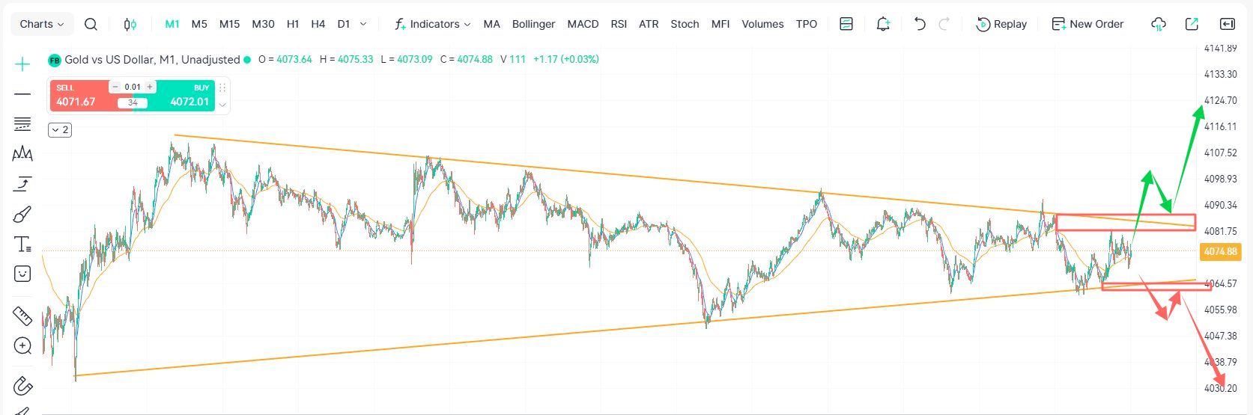1253x415 pixels.
Task: Undo the last chart action
Action: (x=920, y=24)
